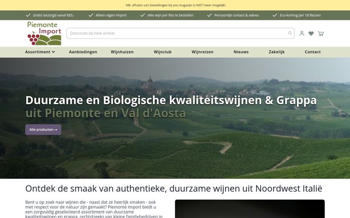This screenshot has height=218, width=350.
Task: Click checkmark beside Gratis bezorgd vanaf €85
Action: 28,15
